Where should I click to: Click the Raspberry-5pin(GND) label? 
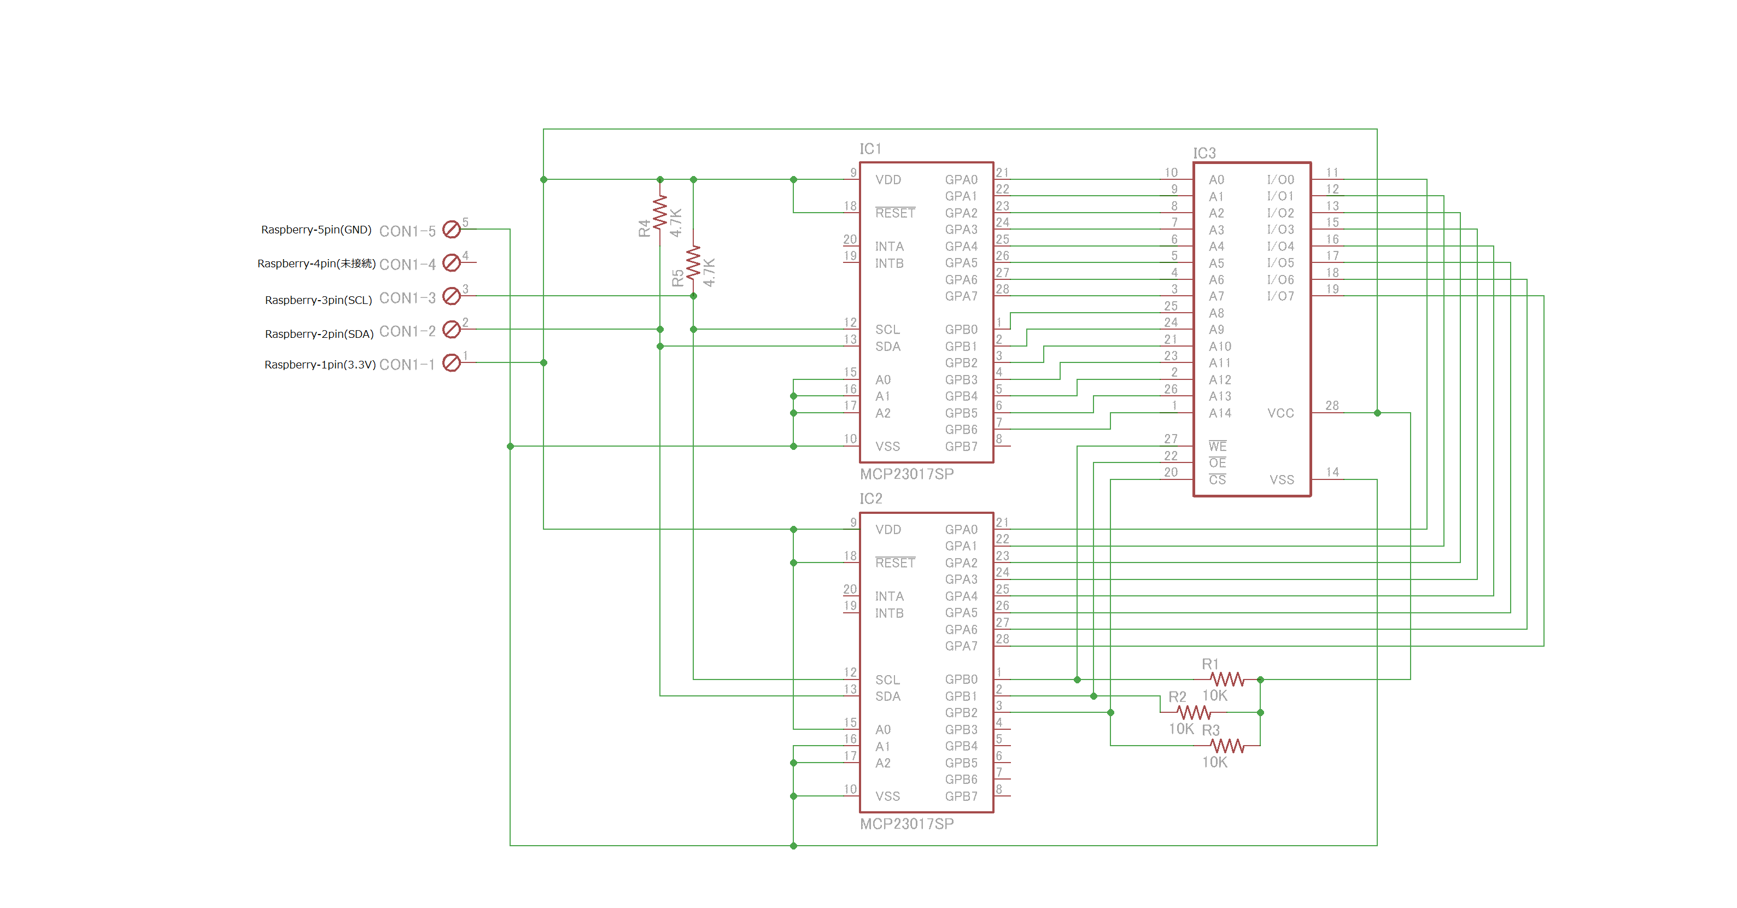[x=316, y=230]
